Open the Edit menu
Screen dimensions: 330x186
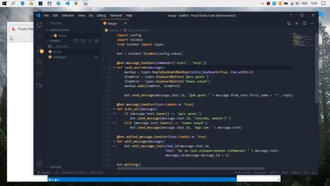[x=55, y=16]
